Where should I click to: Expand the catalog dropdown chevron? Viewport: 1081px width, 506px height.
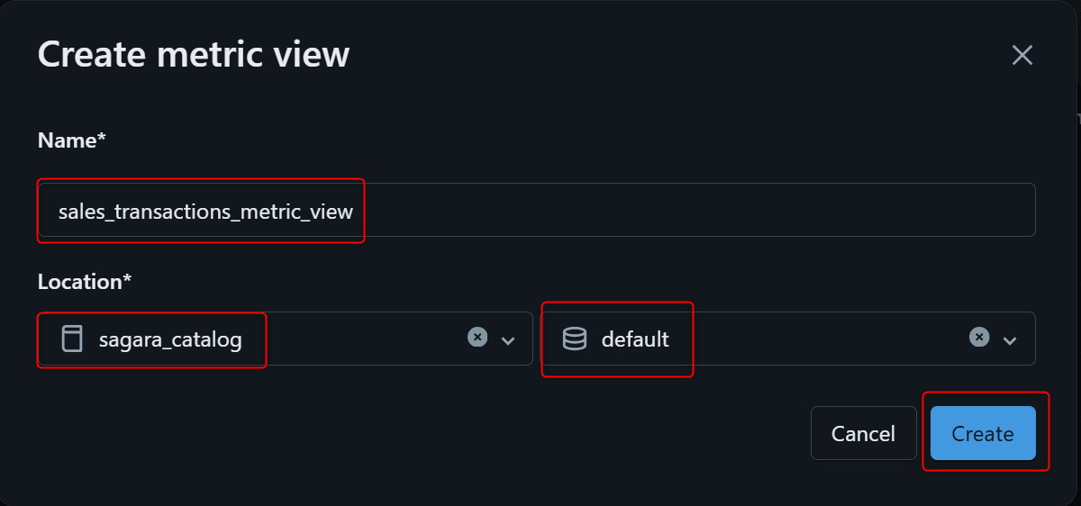[x=508, y=339]
